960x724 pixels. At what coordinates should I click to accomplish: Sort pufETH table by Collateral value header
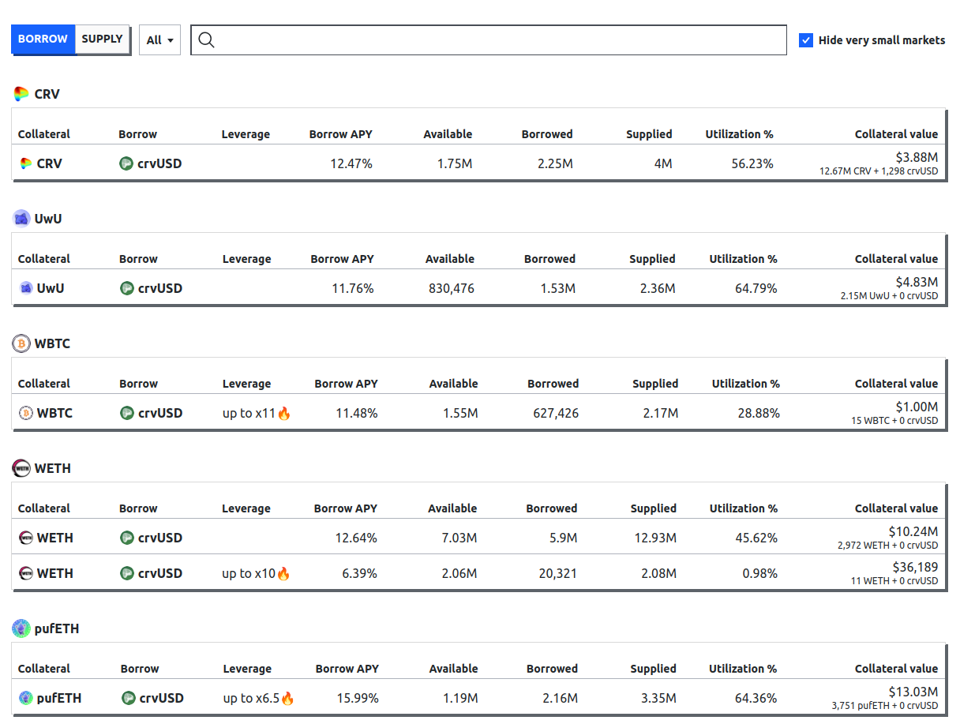pos(896,669)
